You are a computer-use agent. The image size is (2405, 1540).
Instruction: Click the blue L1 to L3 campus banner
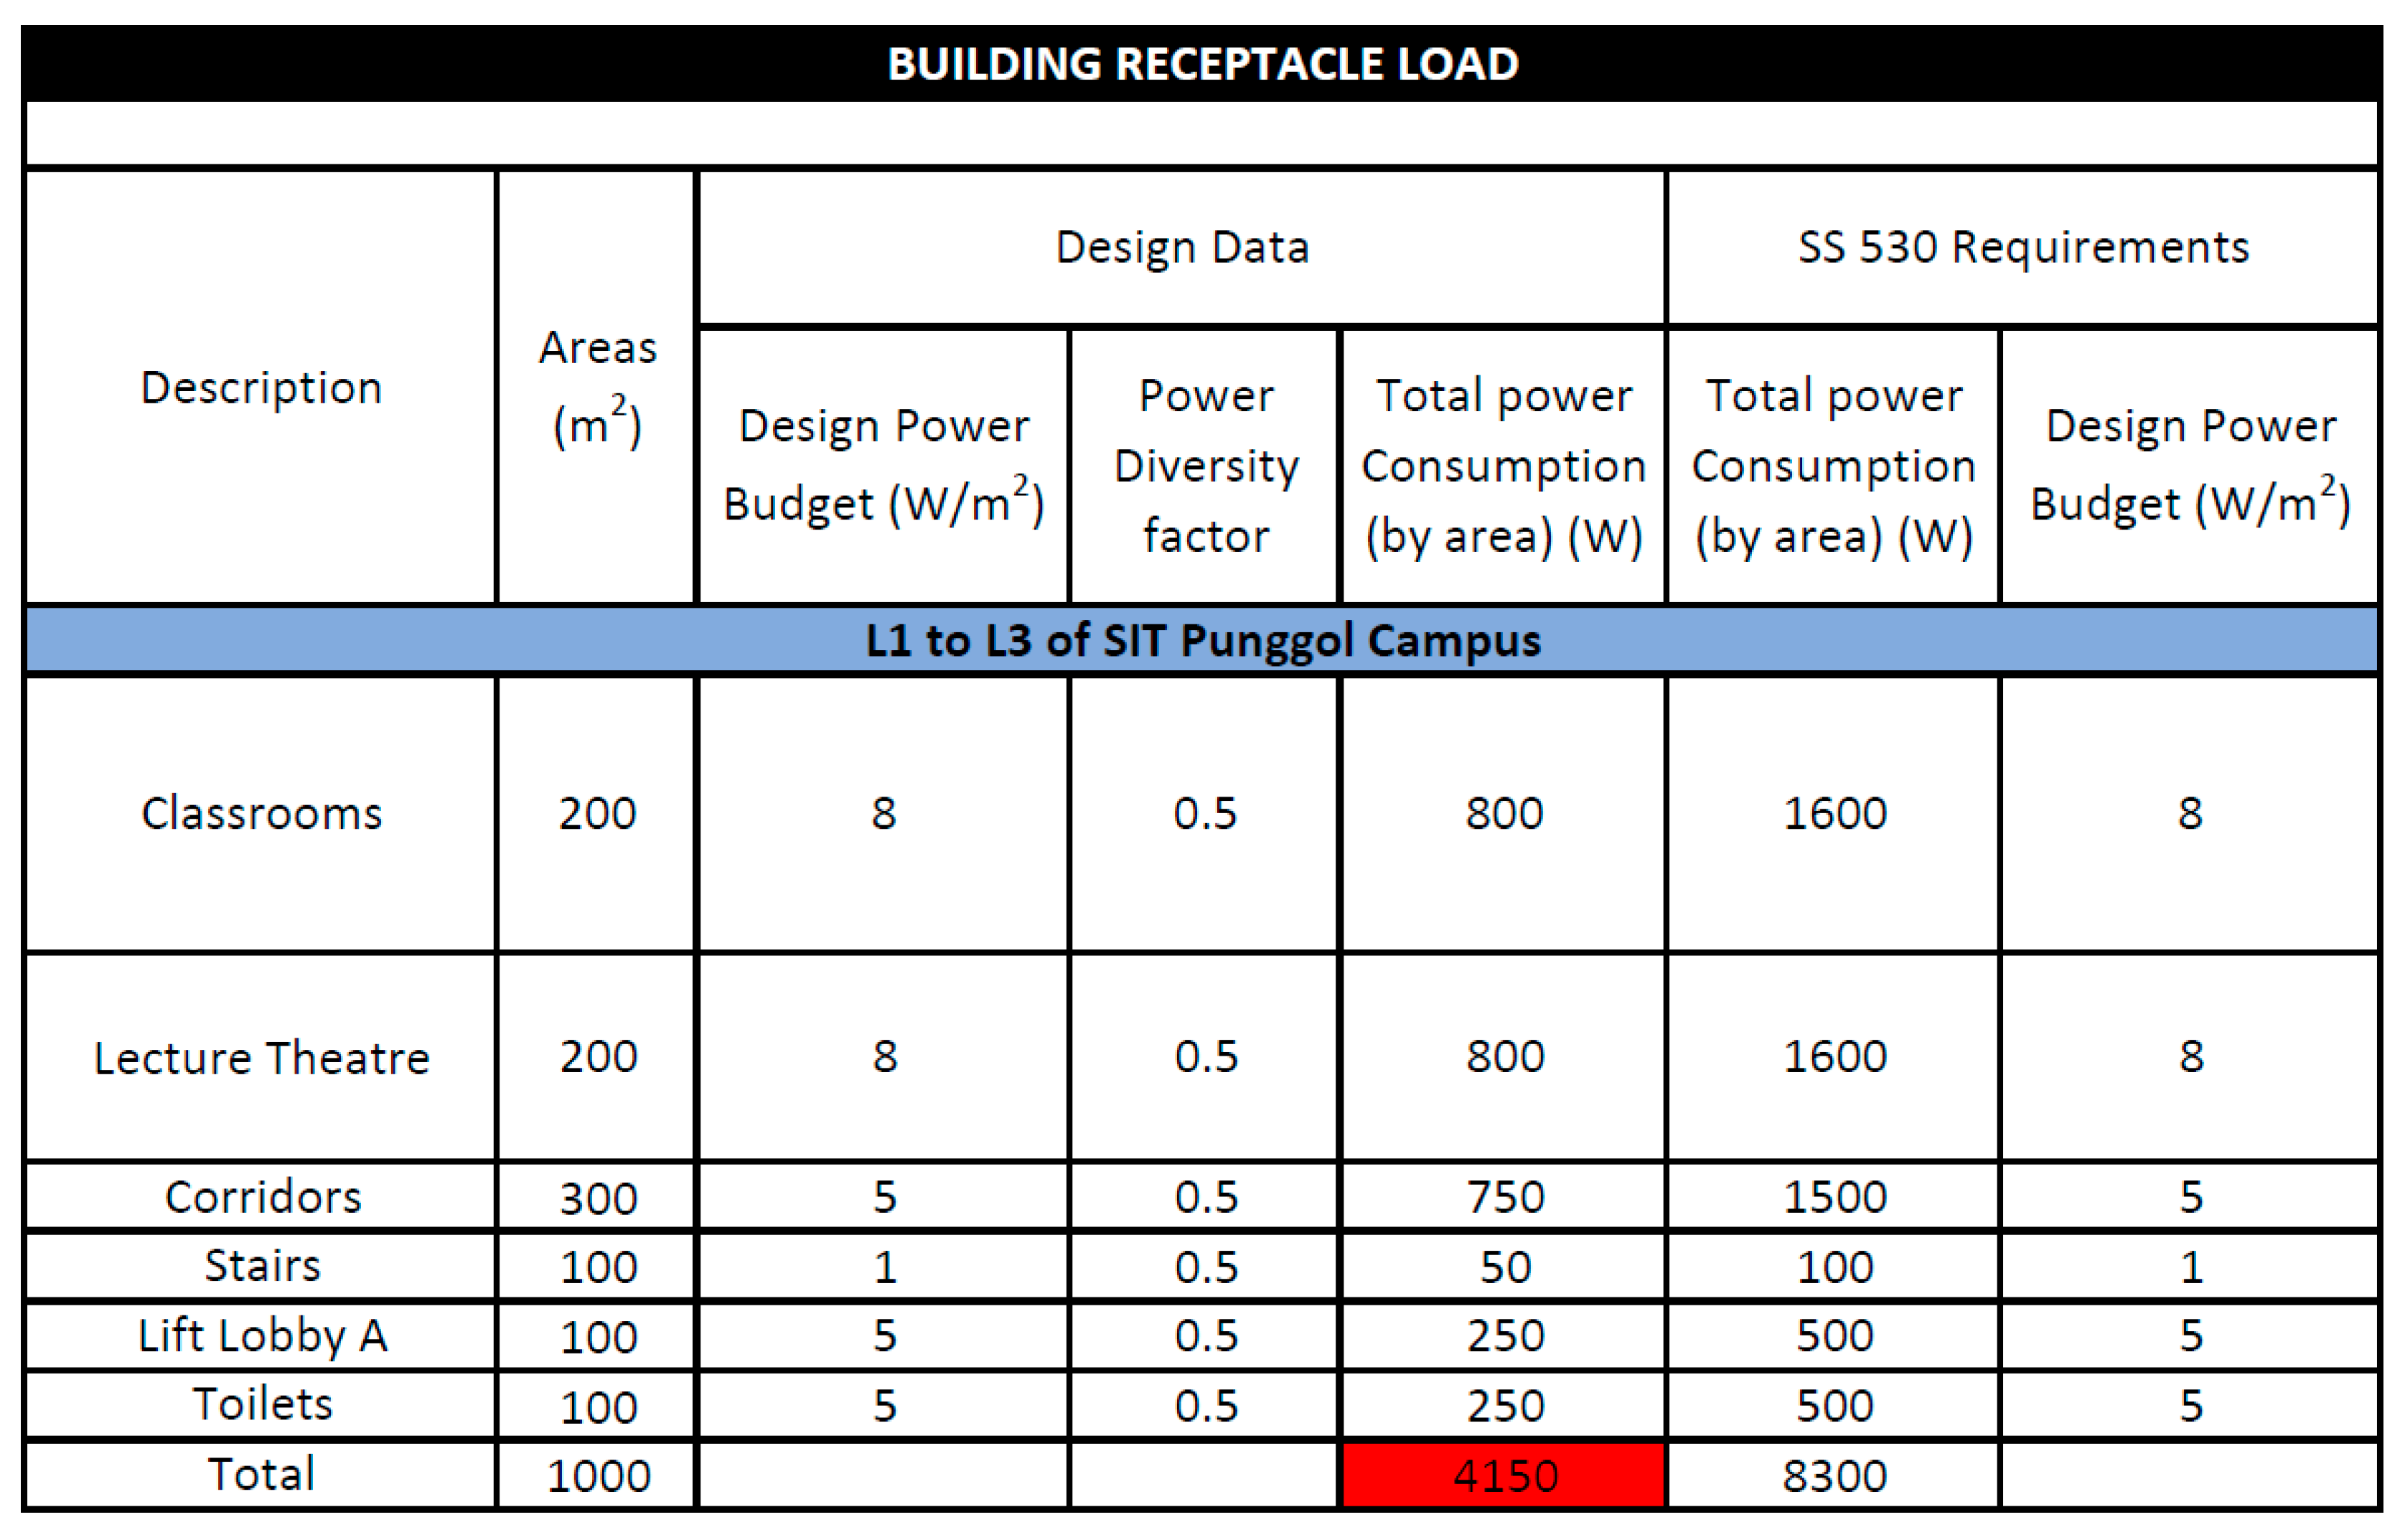[x=1202, y=640]
